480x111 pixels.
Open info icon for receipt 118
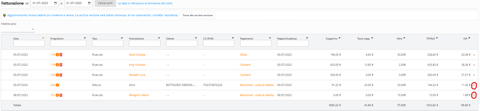[x=57, y=55]
